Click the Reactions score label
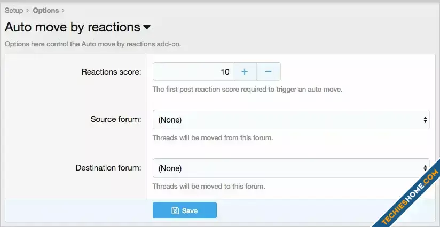This screenshot has width=440, height=227. click(x=111, y=71)
